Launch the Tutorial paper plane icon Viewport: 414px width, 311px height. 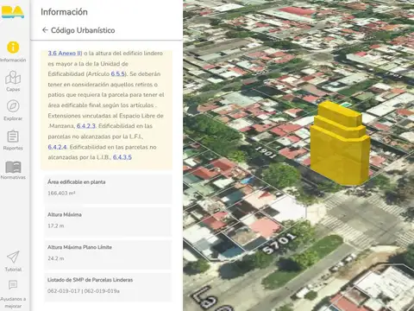coord(13,257)
